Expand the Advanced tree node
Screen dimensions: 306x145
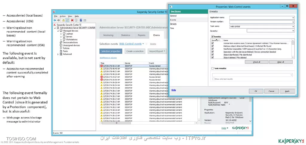point(58,54)
